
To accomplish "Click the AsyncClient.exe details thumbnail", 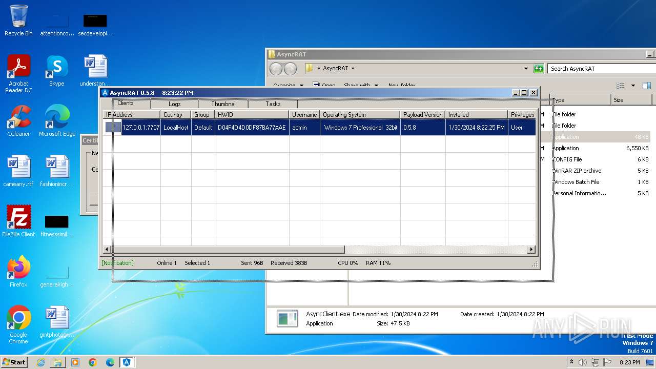I will [287, 318].
